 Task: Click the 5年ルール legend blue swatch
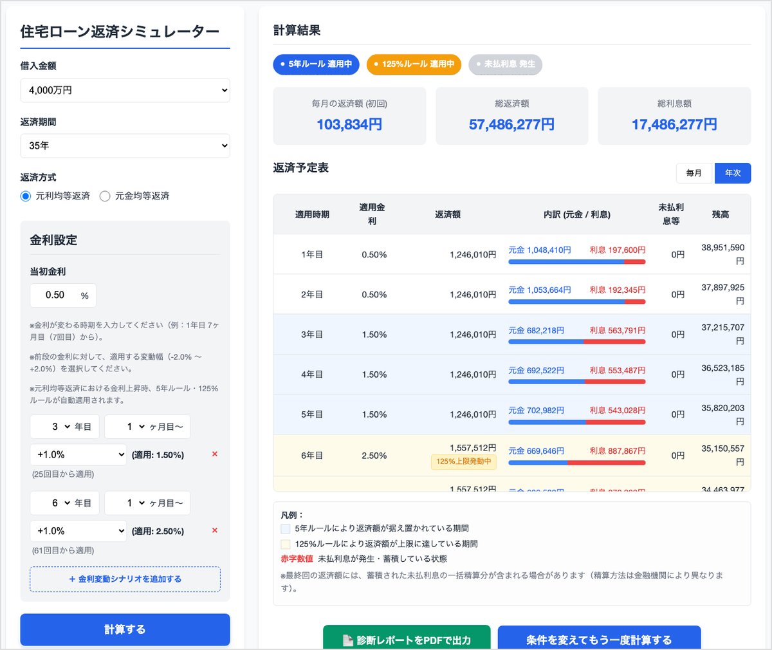(286, 528)
